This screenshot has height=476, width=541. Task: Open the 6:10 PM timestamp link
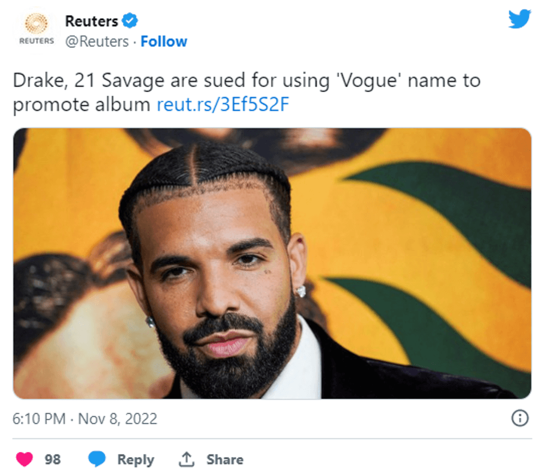[39, 419]
